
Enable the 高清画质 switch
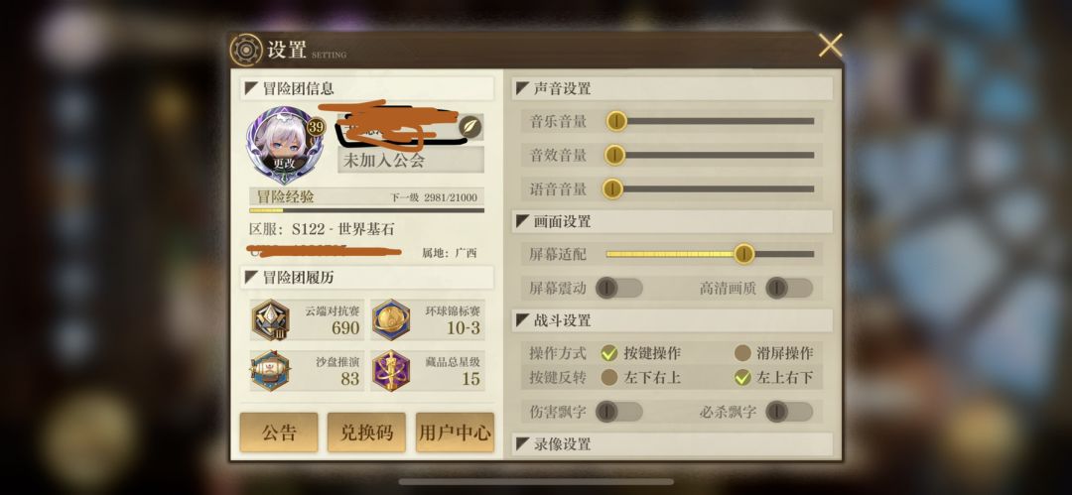coord(790,288)
